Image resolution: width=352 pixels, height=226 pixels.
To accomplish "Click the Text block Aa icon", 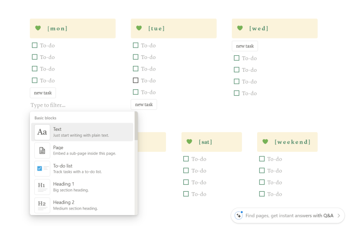I will 42,132.
